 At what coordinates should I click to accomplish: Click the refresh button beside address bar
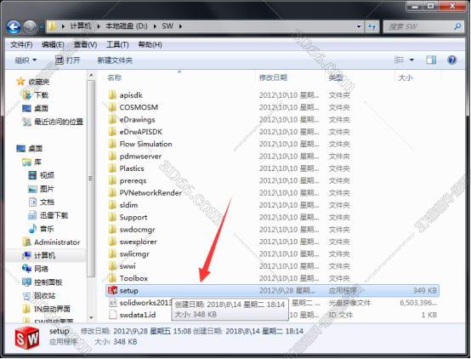(372, 26)
